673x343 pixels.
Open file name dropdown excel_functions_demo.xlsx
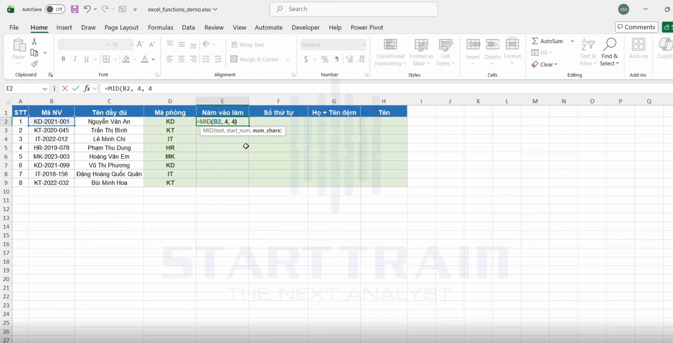pos(182,9)
